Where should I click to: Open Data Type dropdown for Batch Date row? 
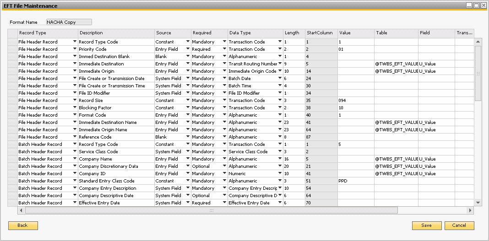280,79
